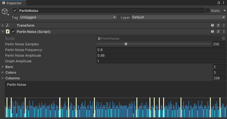Expand the Bars array

3,67
